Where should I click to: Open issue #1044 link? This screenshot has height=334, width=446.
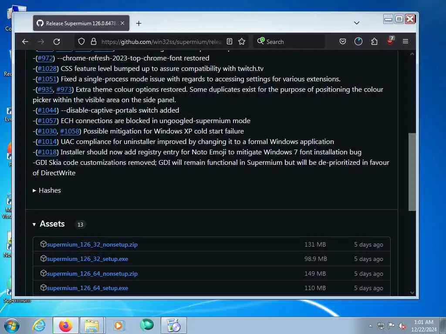tap(47, 110)
